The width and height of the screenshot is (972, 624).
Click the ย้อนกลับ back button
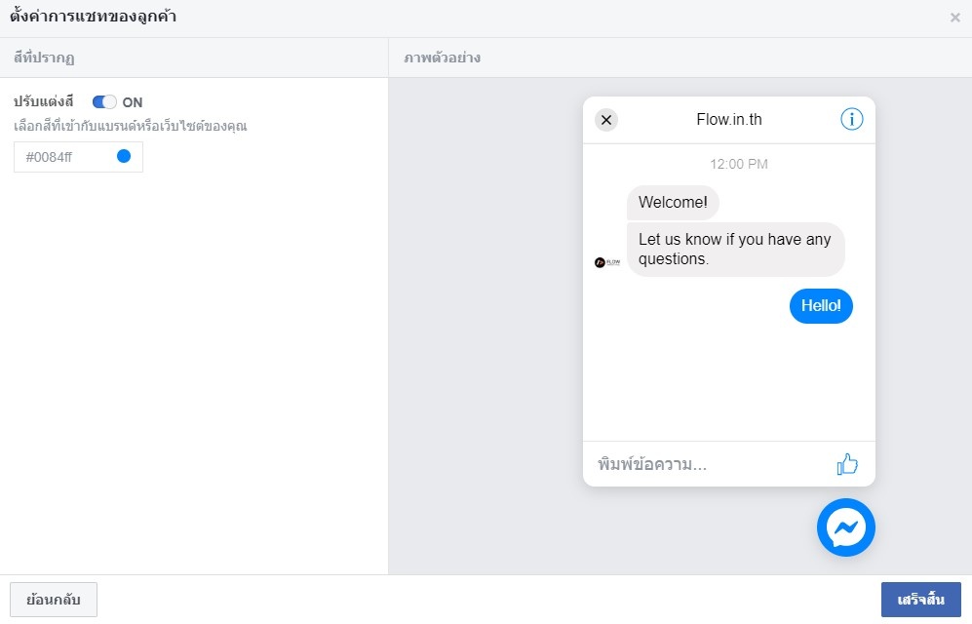click(54, 600)
